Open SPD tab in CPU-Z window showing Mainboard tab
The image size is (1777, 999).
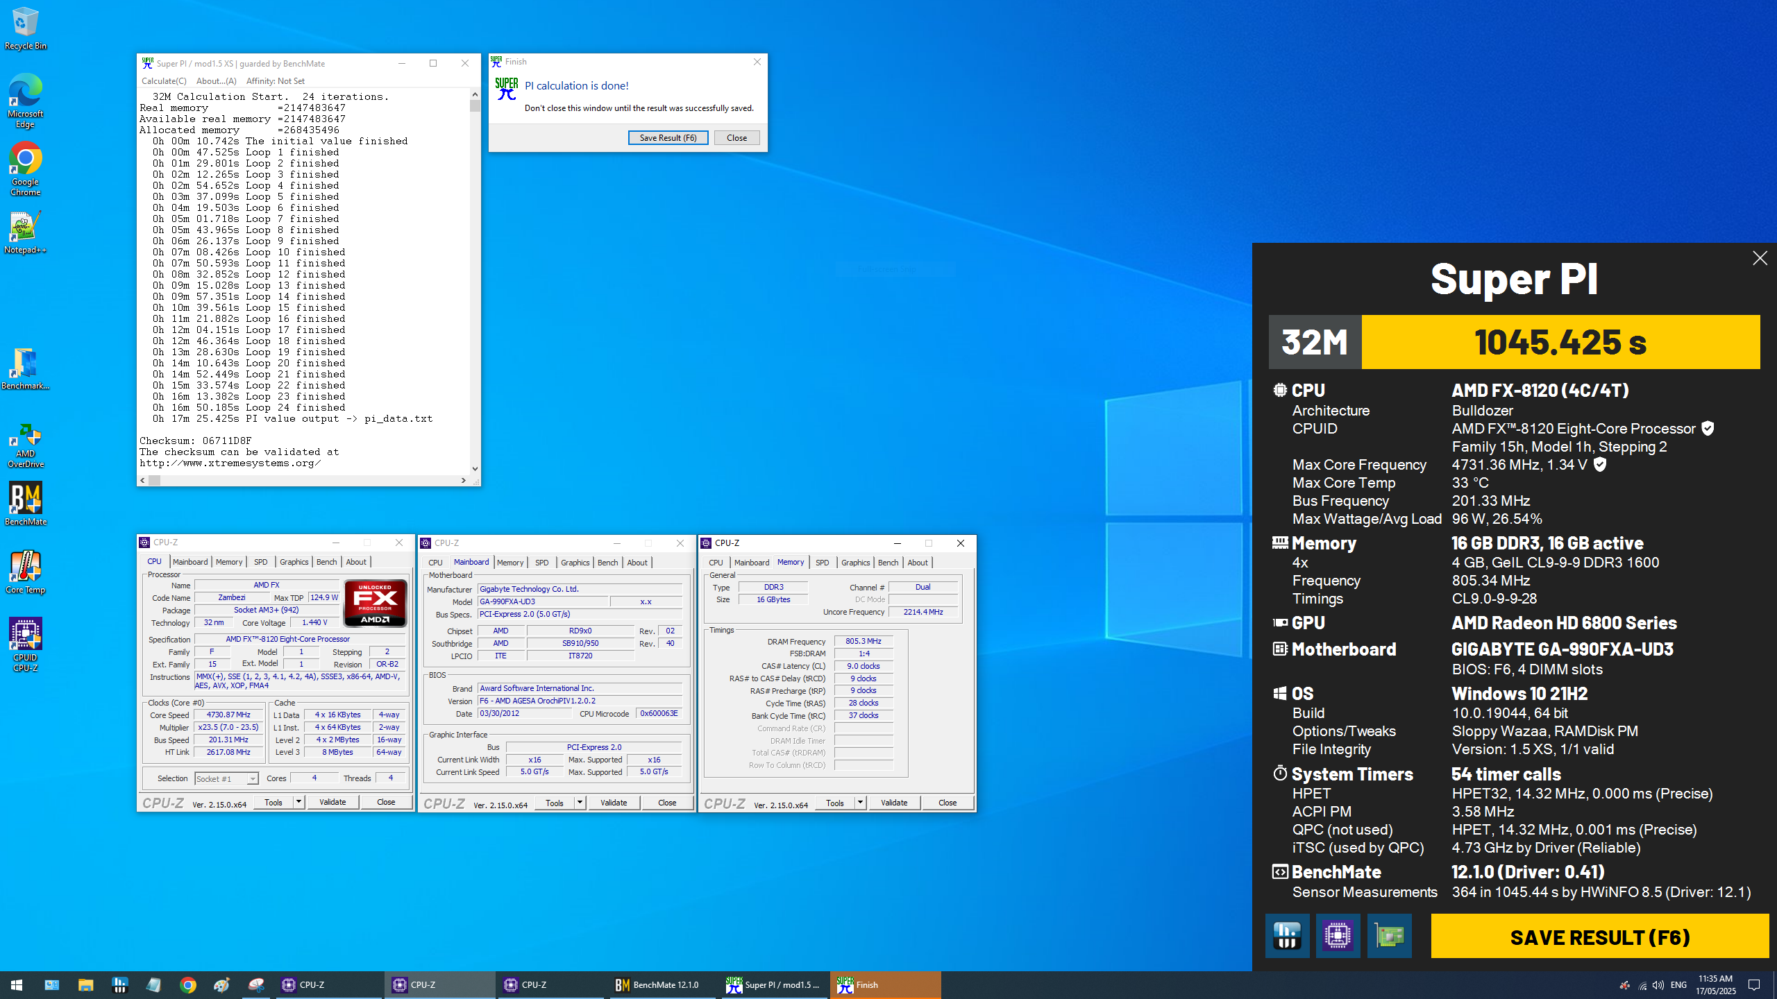541,563
